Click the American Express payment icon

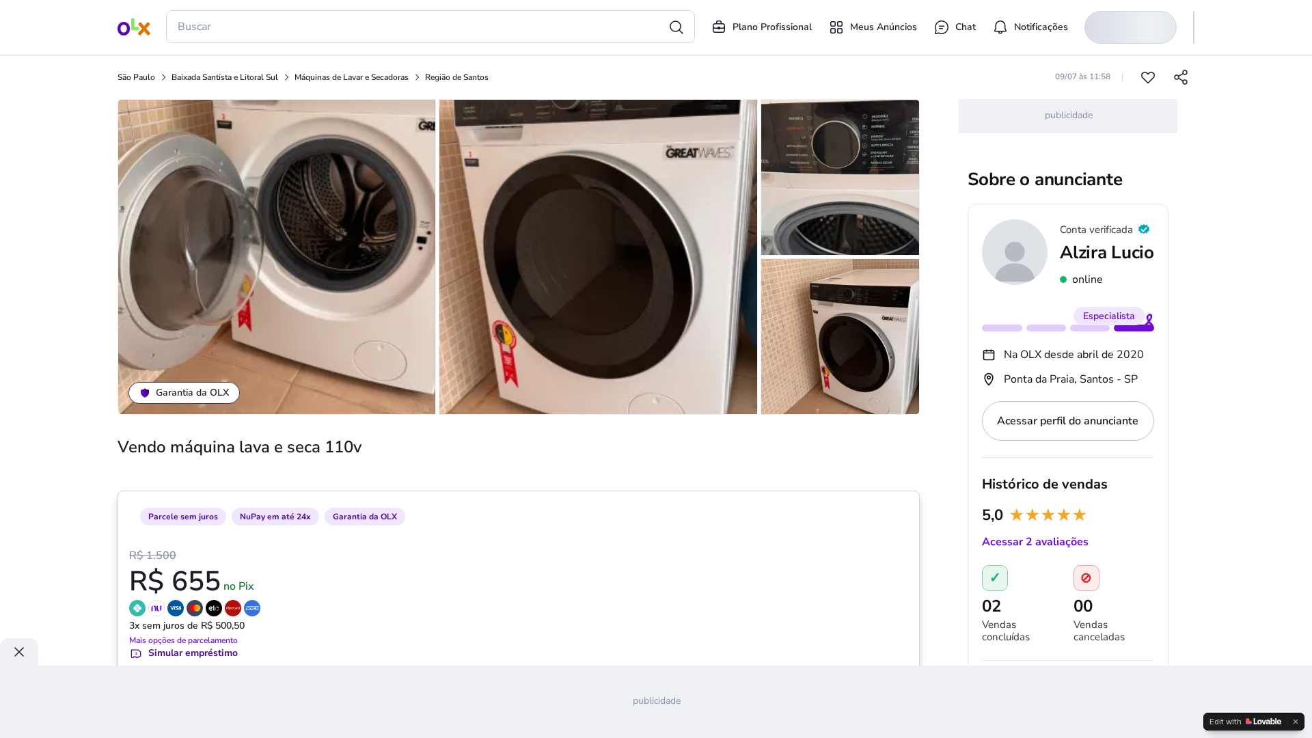(x=252, y=608)
